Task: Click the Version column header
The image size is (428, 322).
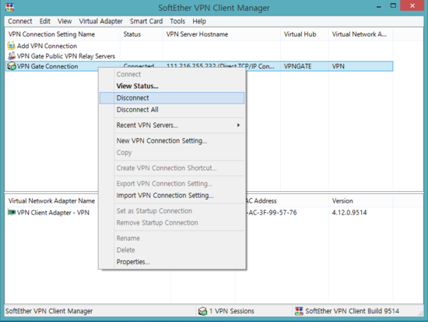Action: pyautogui.click(x=360, y=201)
